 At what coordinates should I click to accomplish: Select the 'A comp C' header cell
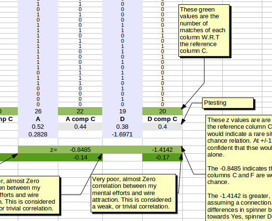(80, 119)
